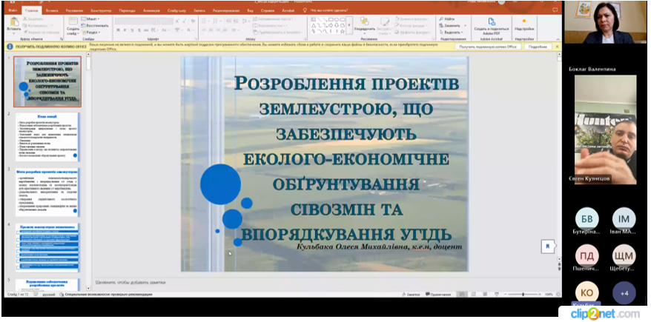Switch to slide sorter view icon
Screen dimensions: 651x322
tap(473, 294)
